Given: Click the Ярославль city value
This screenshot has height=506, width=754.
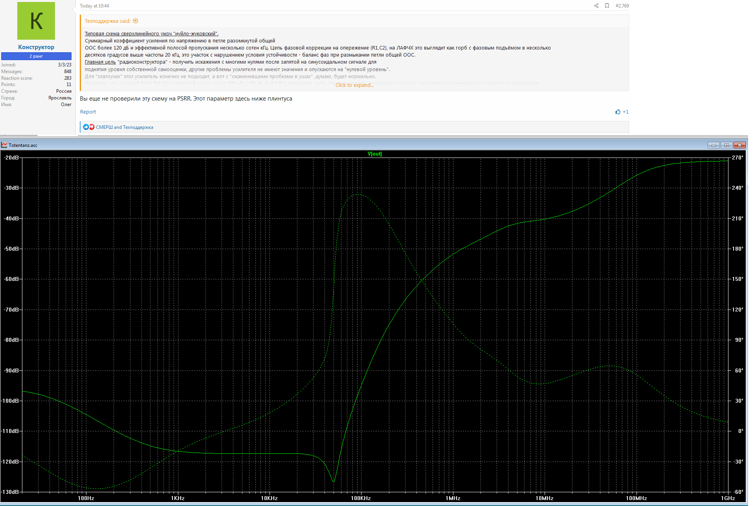Looking at the screenshot, I should pos(60,98).
